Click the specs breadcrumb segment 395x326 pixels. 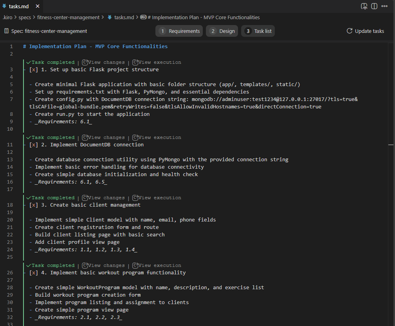coord(25,17)
